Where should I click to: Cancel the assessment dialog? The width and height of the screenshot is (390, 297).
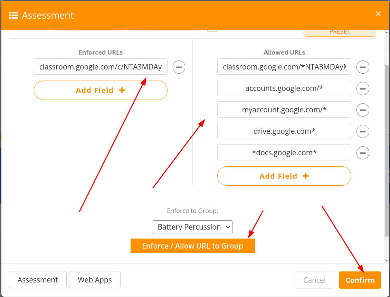[x=314, y=280]
